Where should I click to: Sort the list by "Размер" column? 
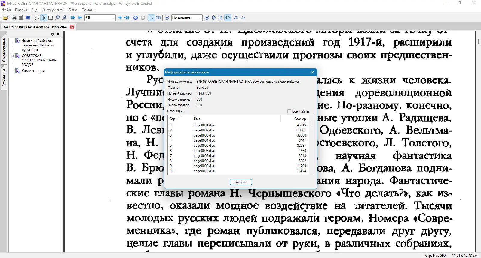point(300,119)
